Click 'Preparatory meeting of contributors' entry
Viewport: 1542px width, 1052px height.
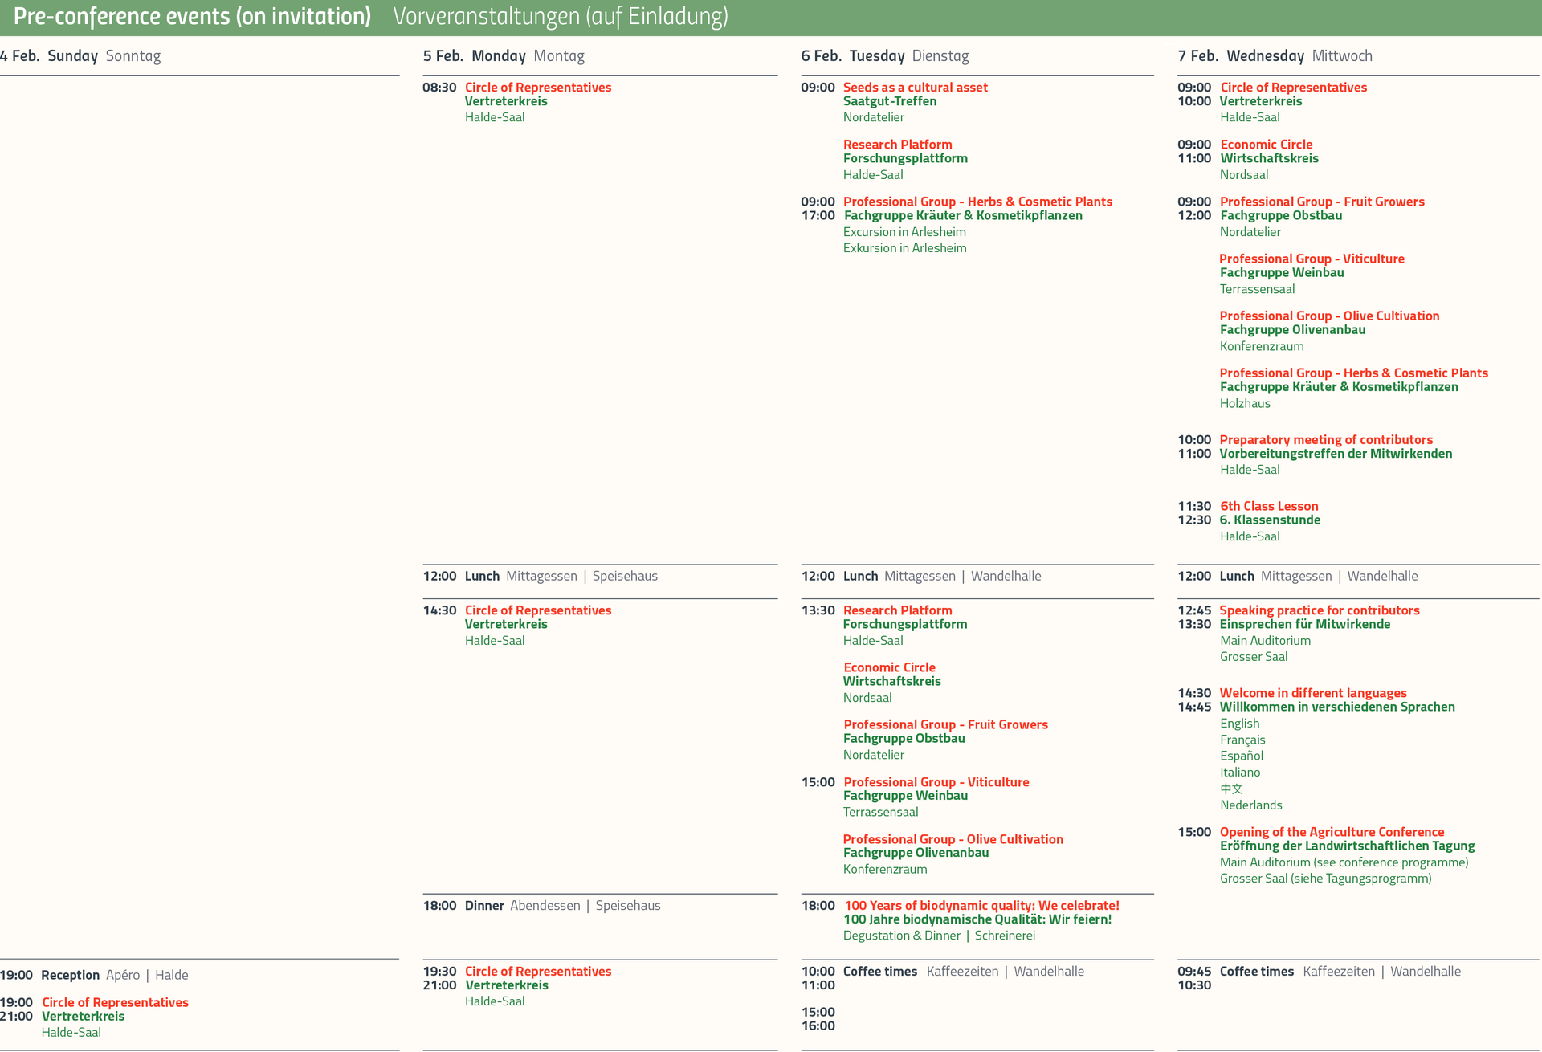(x=1326, y=440)
